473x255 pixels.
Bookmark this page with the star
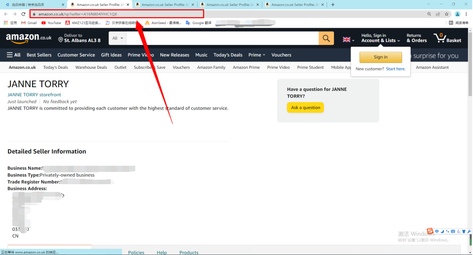tap(446, 14)
